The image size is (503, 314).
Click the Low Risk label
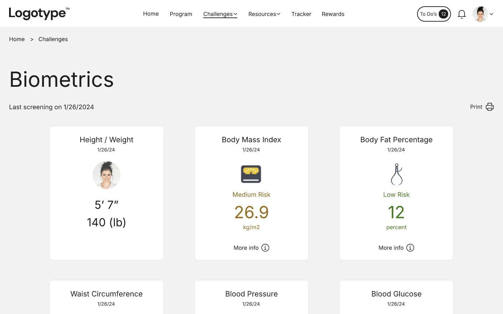click(396, 195)
